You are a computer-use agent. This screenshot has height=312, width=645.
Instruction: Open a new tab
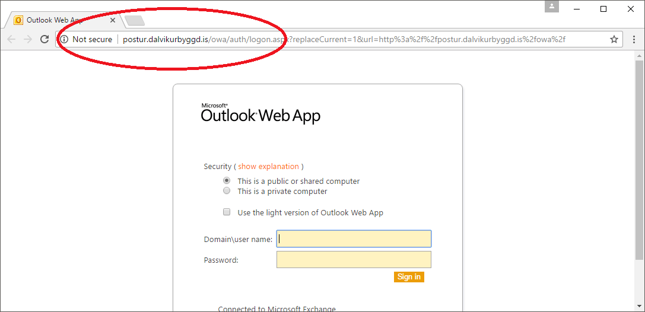pyautogui.click(x=134, y=20)
